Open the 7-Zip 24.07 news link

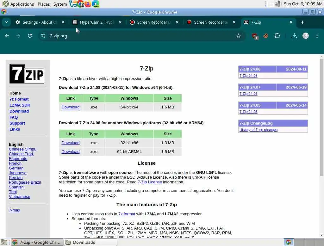tap(248, 94)
